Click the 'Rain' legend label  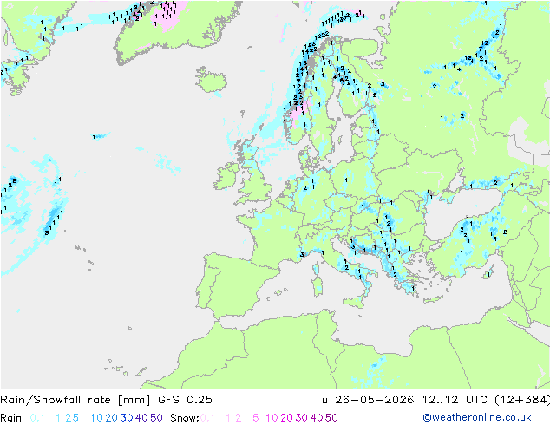(11, 418)
